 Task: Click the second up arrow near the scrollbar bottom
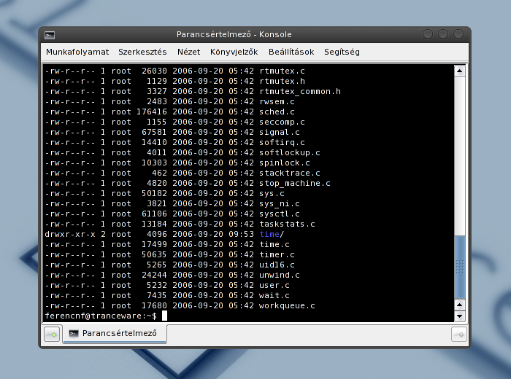(459, 305)
